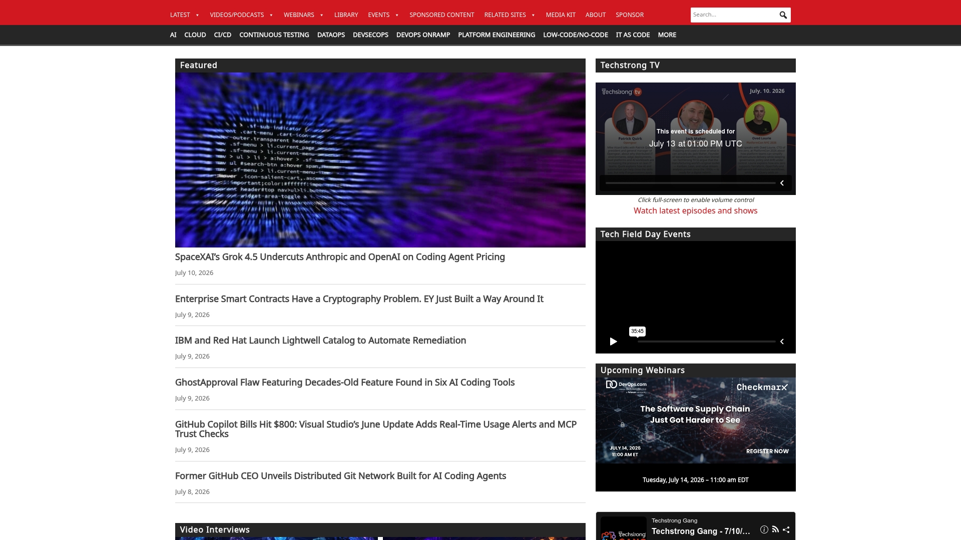Viewport: 961px width, 540px height.
Task: Select ABOUT in the top navigation
Action: [x=596, y=15]
